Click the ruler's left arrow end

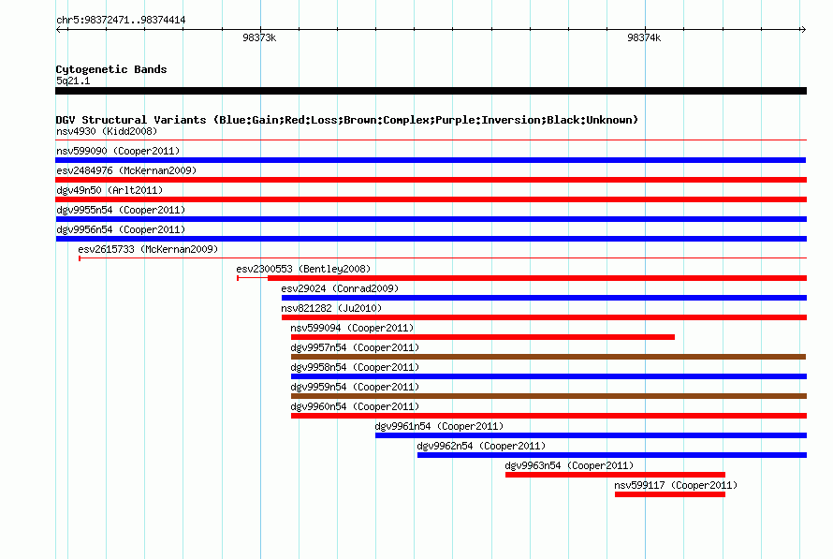[59, 29]
